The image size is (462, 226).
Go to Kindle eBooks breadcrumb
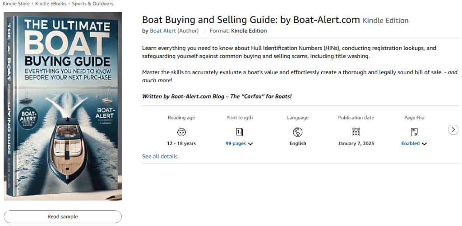pos(51,4)
